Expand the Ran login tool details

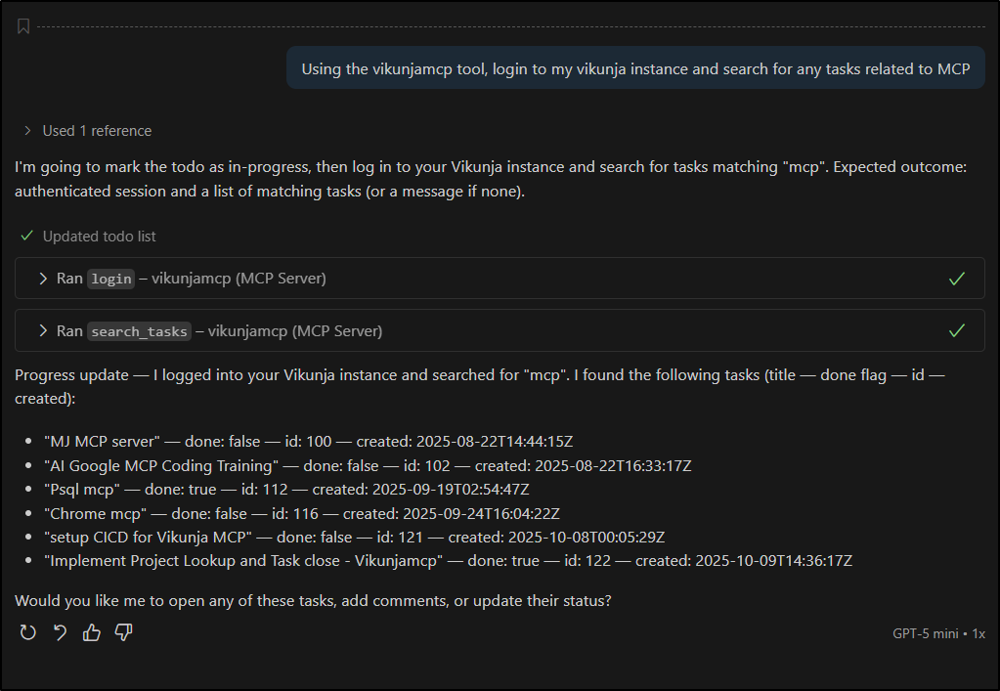(43, 279)
